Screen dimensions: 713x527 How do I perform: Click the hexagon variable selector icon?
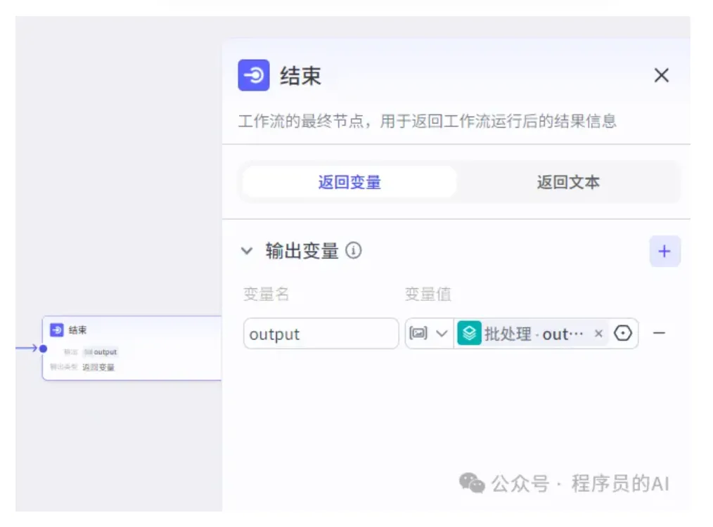622,334
